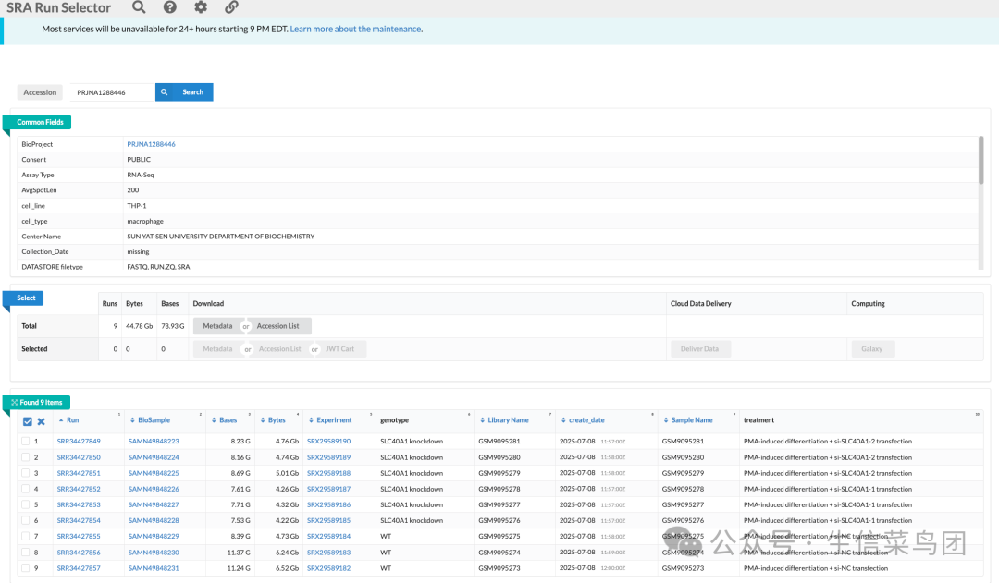Open the help question mark icon

coord(169,7)
